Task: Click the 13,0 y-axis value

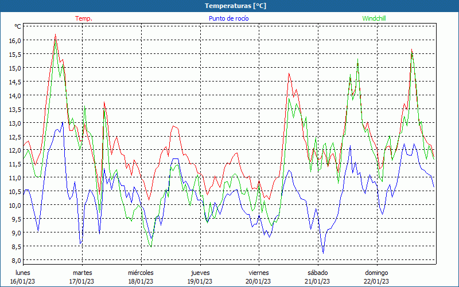Action: pos(15,123)
